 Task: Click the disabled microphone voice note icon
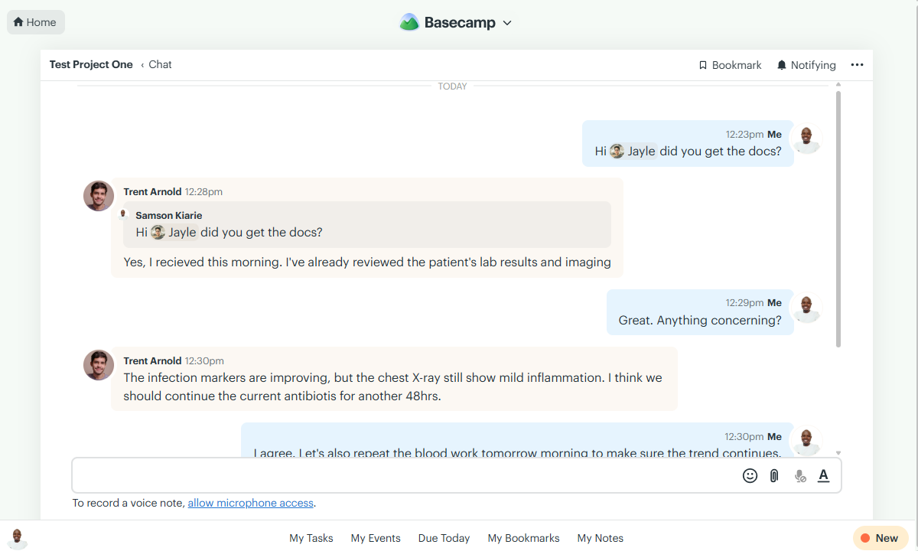click(800, 475)
